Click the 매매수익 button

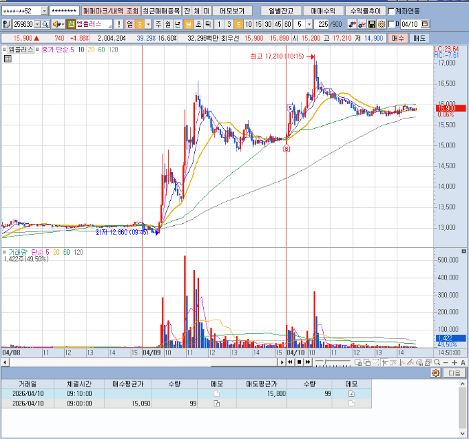(x=323, y=11)
